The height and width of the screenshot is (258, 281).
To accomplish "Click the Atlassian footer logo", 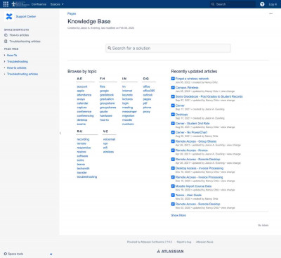I will pyautogui.click(x=170, y=252).
